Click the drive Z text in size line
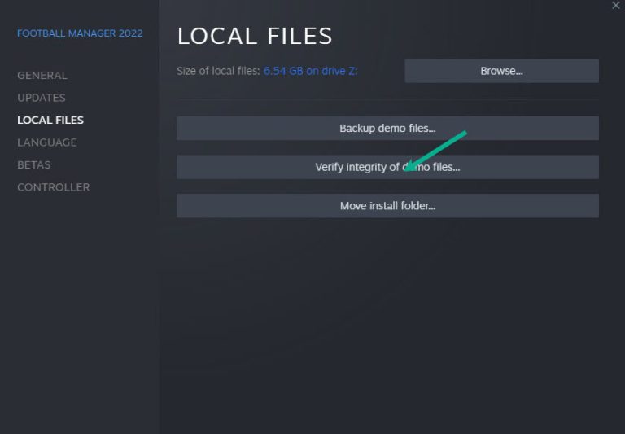Screen dimensions: 625x434 339,71
